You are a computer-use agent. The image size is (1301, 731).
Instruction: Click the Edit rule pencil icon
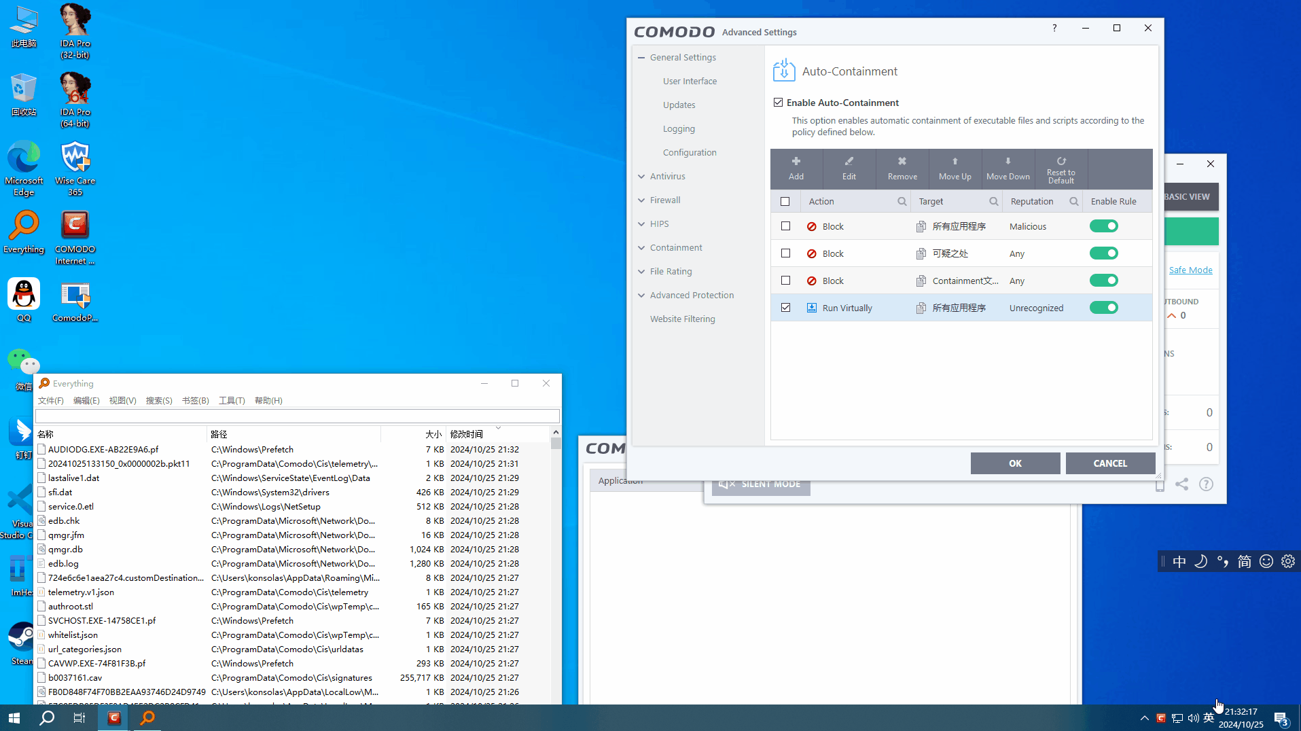coord(849,162)
